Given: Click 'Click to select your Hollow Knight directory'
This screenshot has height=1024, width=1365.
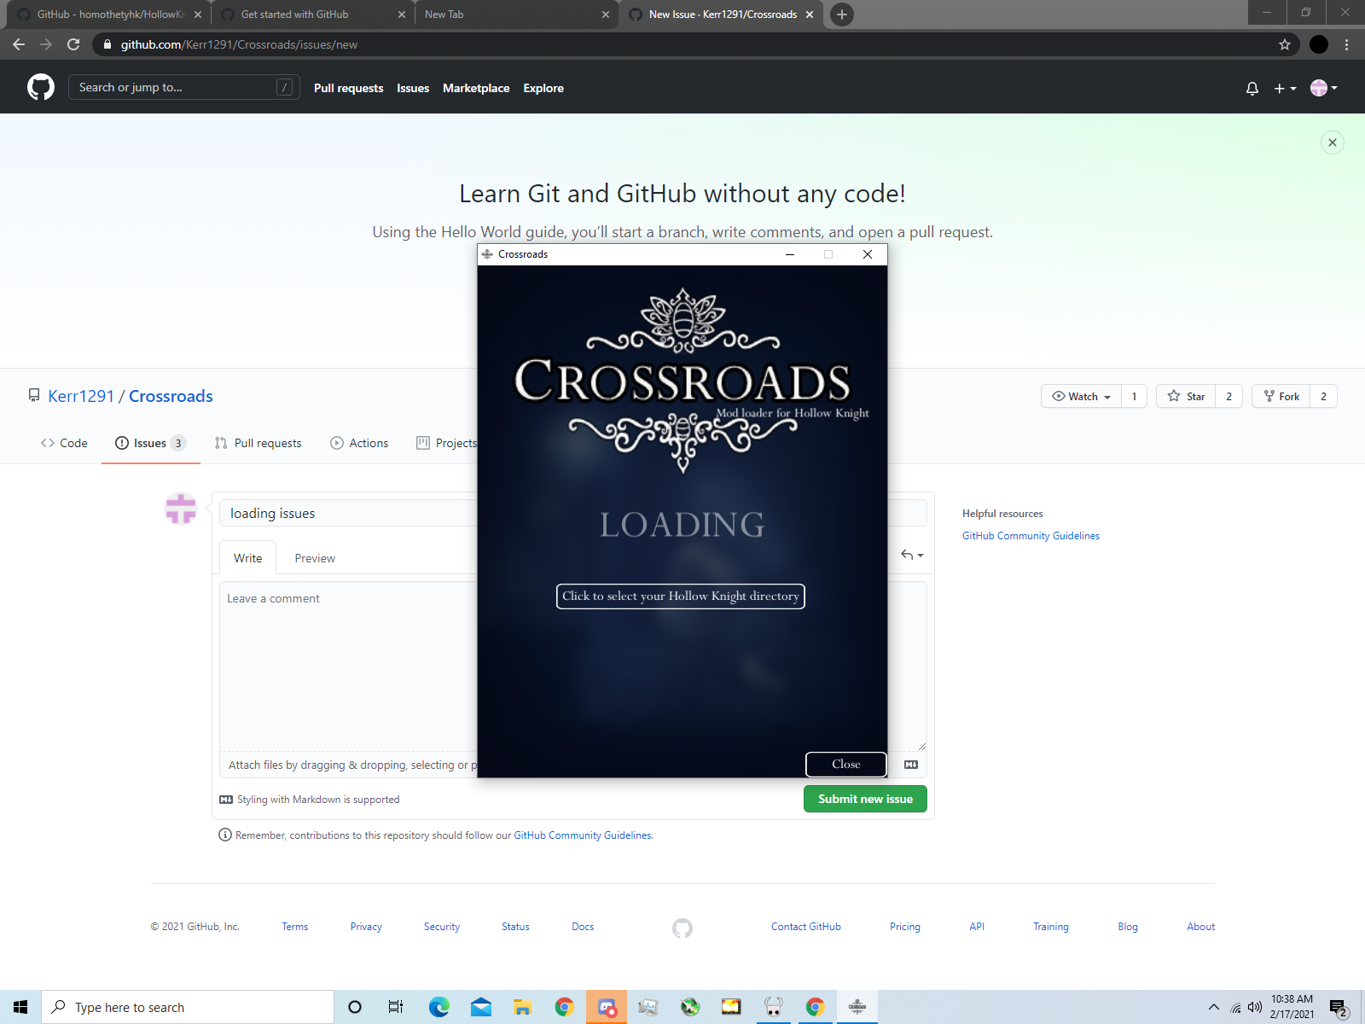Looking at the screenshot, I should tap(681, 596).
